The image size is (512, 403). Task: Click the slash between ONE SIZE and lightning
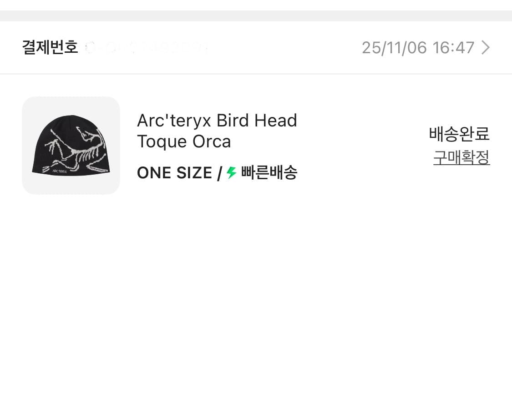pos(219,173)
